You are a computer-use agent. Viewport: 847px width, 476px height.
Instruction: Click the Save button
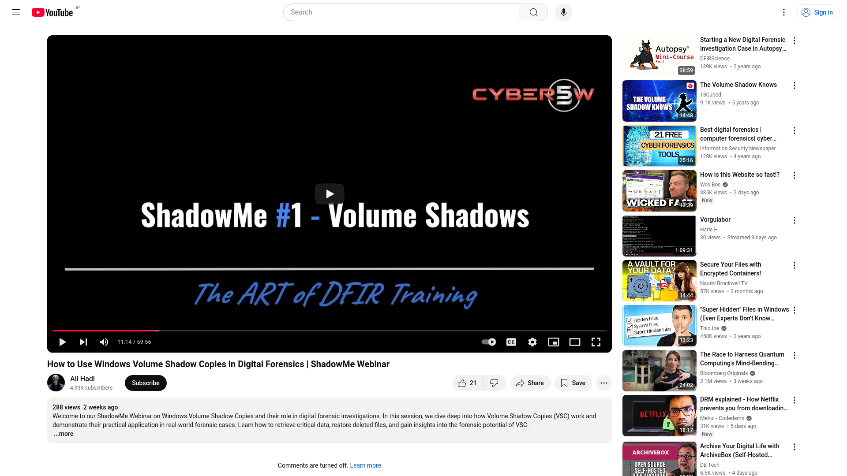pyautogui.click(x=573, y=383)
